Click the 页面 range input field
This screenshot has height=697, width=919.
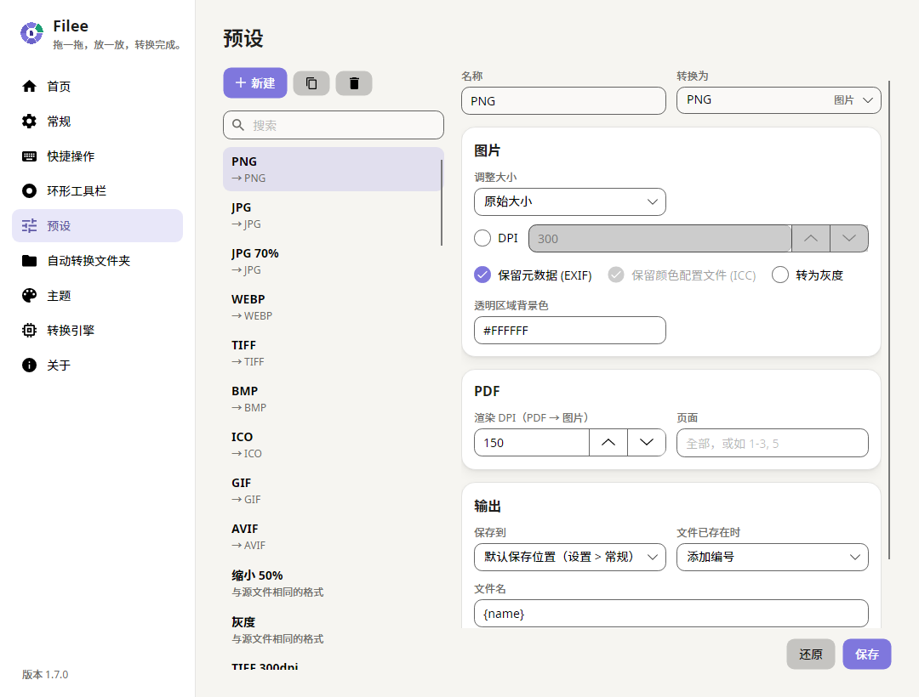tap(773, 443)
